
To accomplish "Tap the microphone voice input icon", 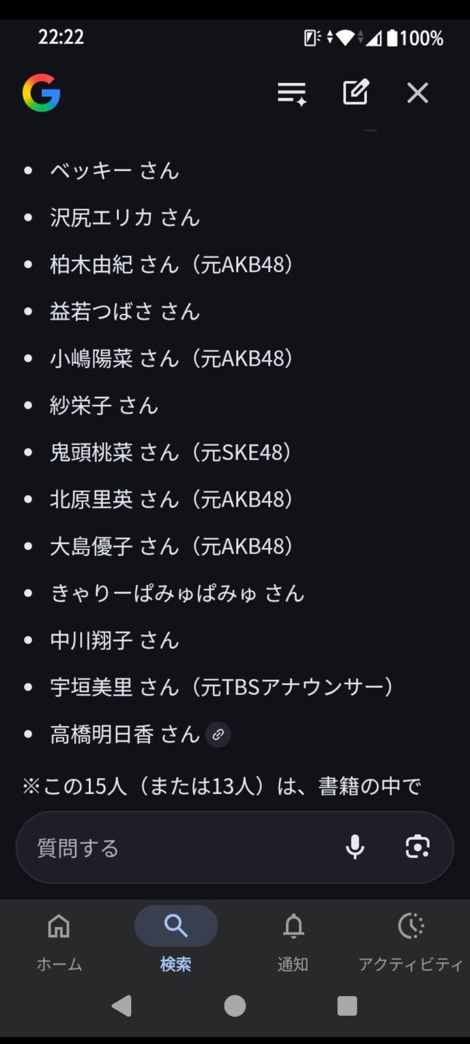I will pos(355,847).
